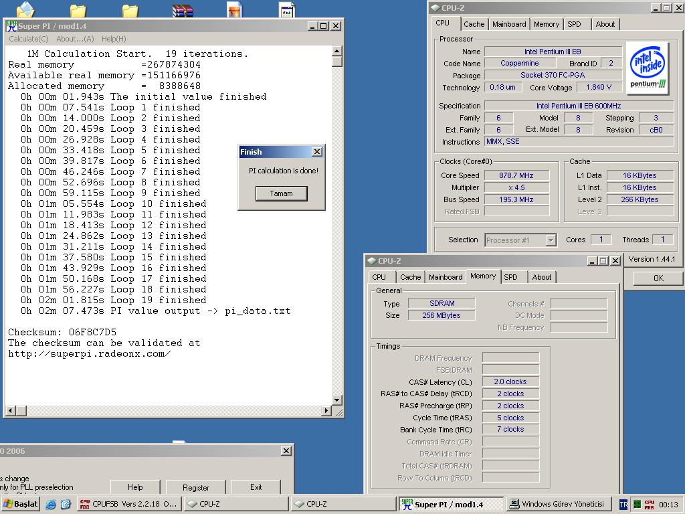
Task: Click the Multiplier x 4.5 field
Action: [x=516, y=187]
